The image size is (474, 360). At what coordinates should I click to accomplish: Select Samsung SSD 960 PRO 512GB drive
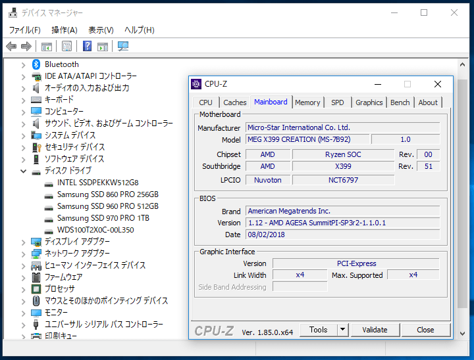[107, 206]
